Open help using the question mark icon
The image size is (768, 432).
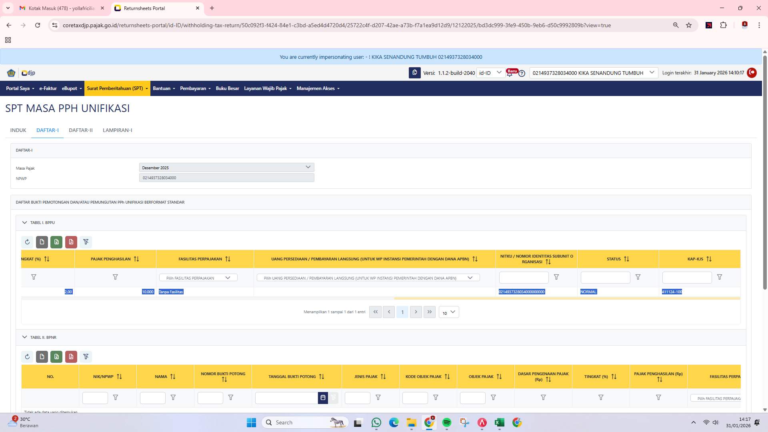522,74
